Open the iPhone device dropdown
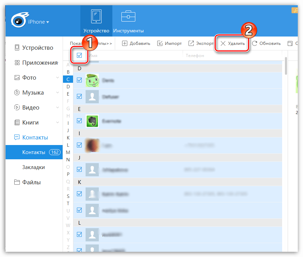The width and height of the screenshot is (303, 257). click(48, 22)
